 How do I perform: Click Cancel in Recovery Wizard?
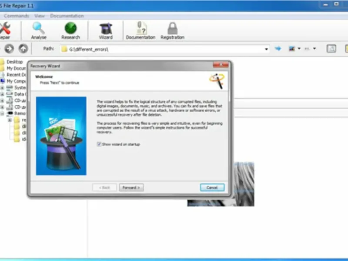[x=212, y=187]
